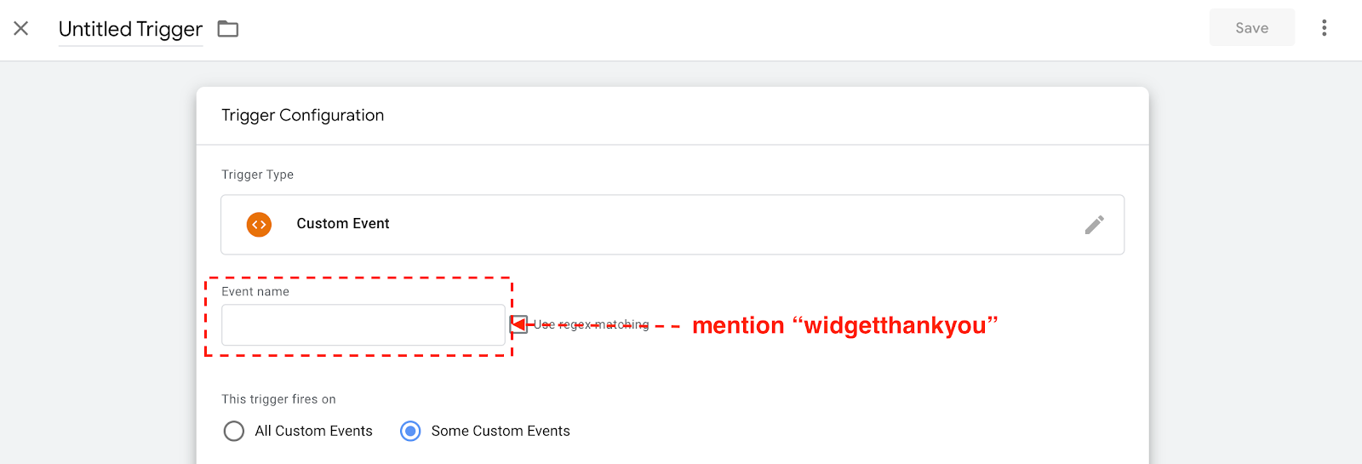The image size is (1362, 464).
Task: Click the 'All Custom Events' label text
Action: (x=313, y=431)
